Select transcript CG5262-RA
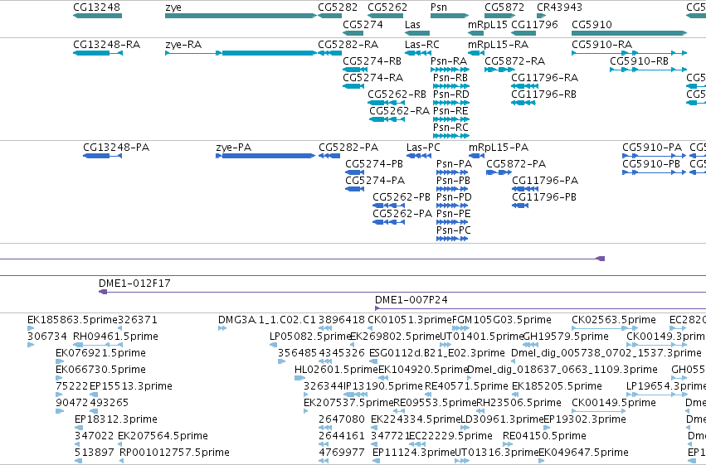The height and width of the screenshot is (465, 706). (x=399, y=110)
